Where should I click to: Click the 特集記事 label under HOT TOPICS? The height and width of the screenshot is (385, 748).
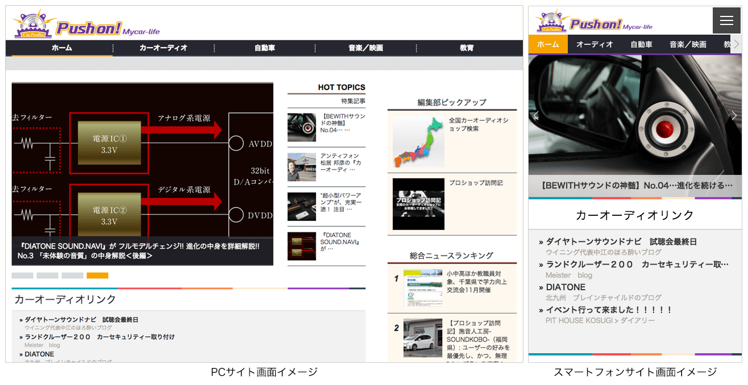353,101
